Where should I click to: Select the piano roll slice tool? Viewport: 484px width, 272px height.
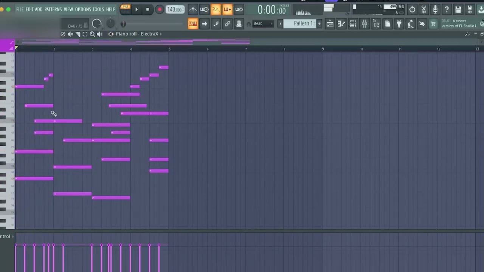pos(78,34)
